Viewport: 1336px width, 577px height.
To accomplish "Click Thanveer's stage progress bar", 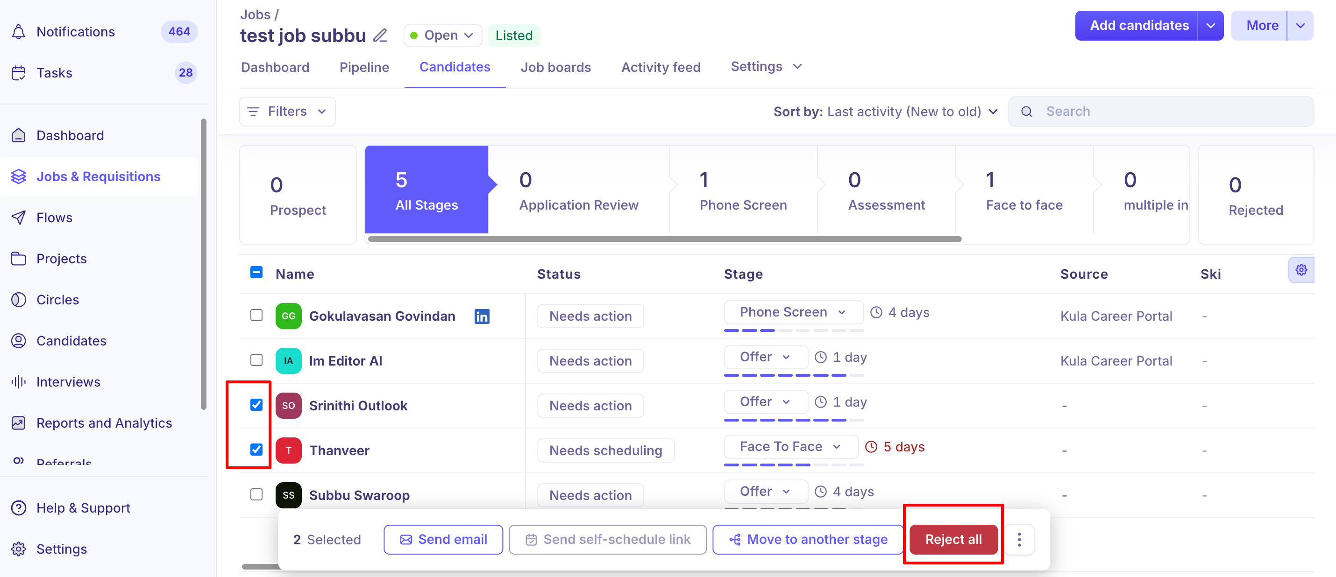I will 794,464.
